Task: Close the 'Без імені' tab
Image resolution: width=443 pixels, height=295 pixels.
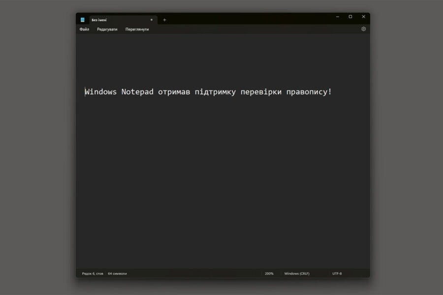Action: click(x=152, y=20)
